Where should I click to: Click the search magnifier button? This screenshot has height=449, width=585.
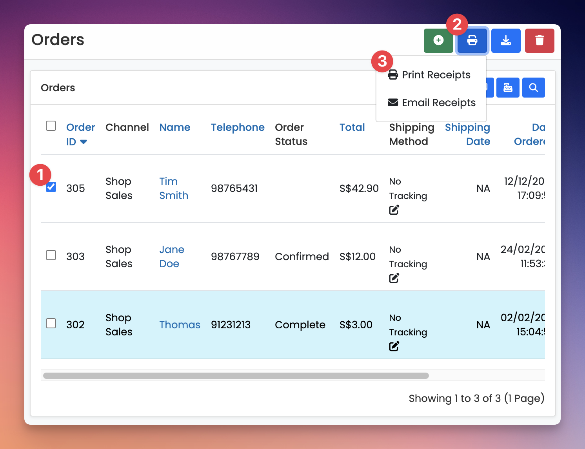(x=533, y=87)
